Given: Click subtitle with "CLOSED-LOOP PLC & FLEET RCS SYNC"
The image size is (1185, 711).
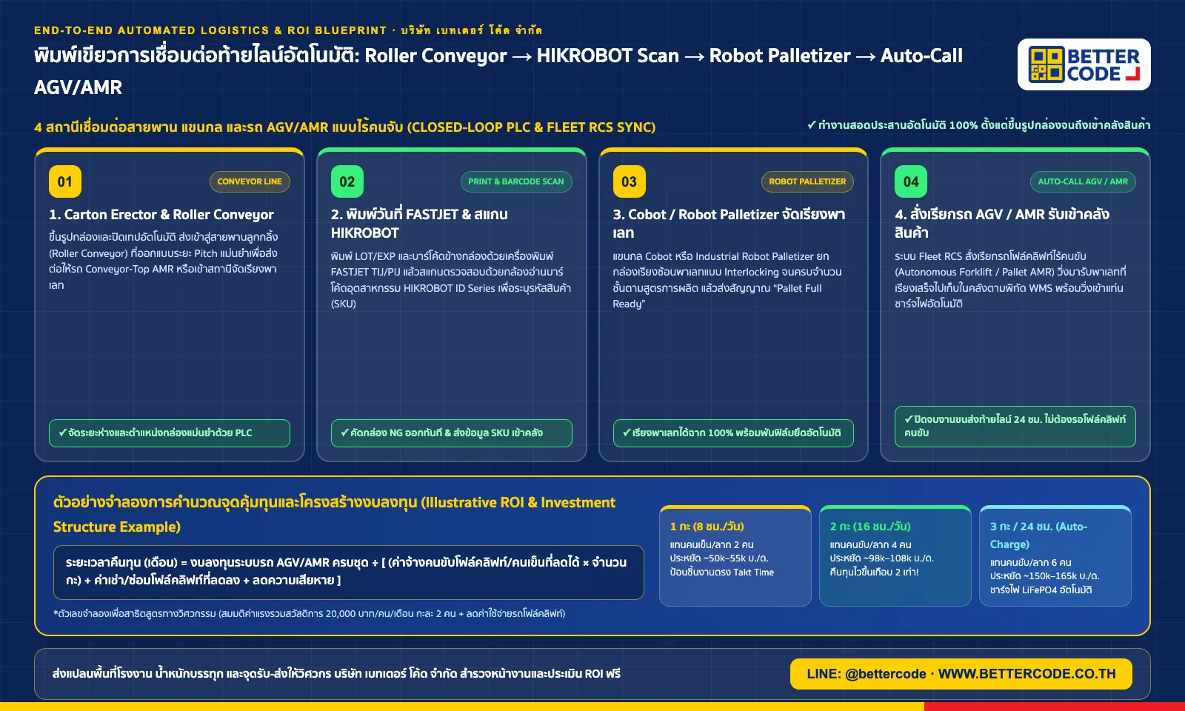Looking at the screenshot, I should point(345,127).
